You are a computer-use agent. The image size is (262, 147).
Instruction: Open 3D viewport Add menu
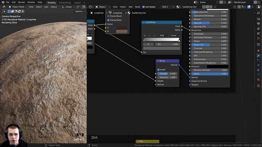[46, 7]
